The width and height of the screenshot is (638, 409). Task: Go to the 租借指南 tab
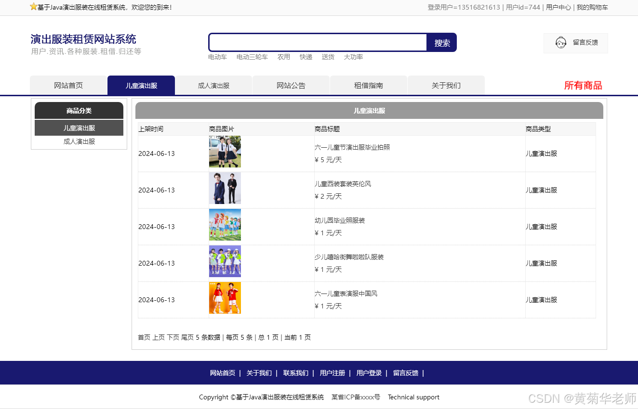click(x=369, y=86)
